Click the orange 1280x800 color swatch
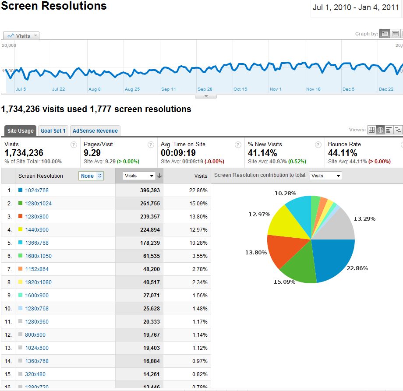 pyautogui.click(x=21, y=217)
